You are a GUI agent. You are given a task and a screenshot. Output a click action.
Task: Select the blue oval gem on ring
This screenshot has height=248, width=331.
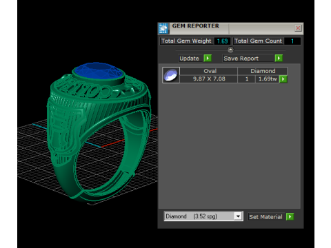tap(99, 70)
